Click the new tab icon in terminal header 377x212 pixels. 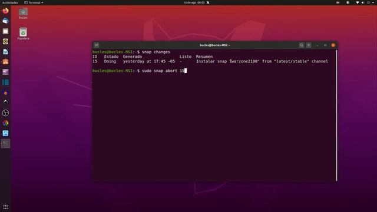coord(97,45)
